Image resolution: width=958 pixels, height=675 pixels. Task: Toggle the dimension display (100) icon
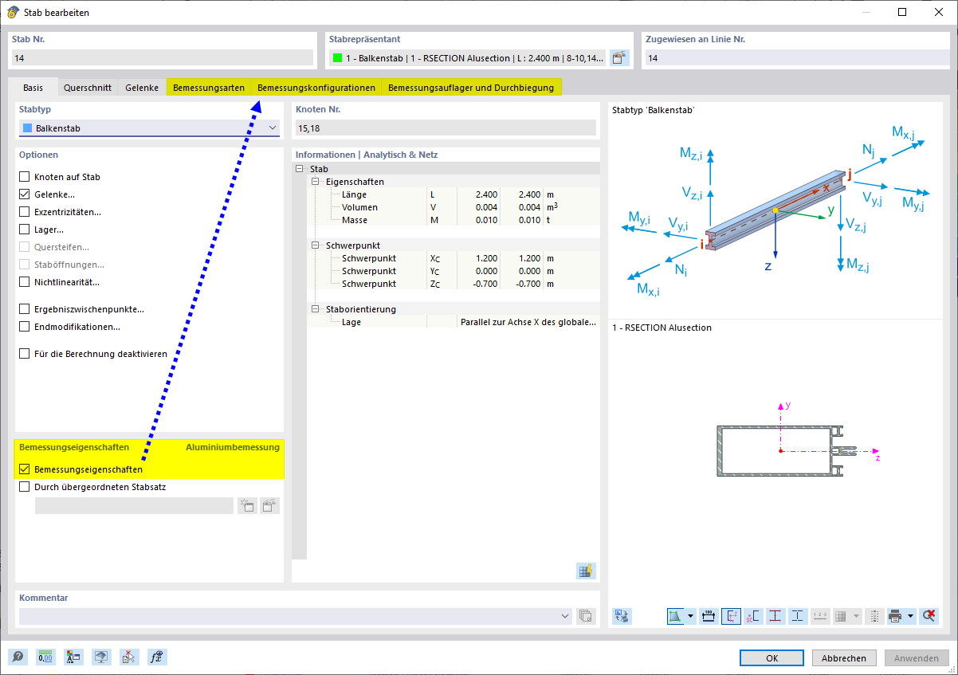click(x=709, y=616)
